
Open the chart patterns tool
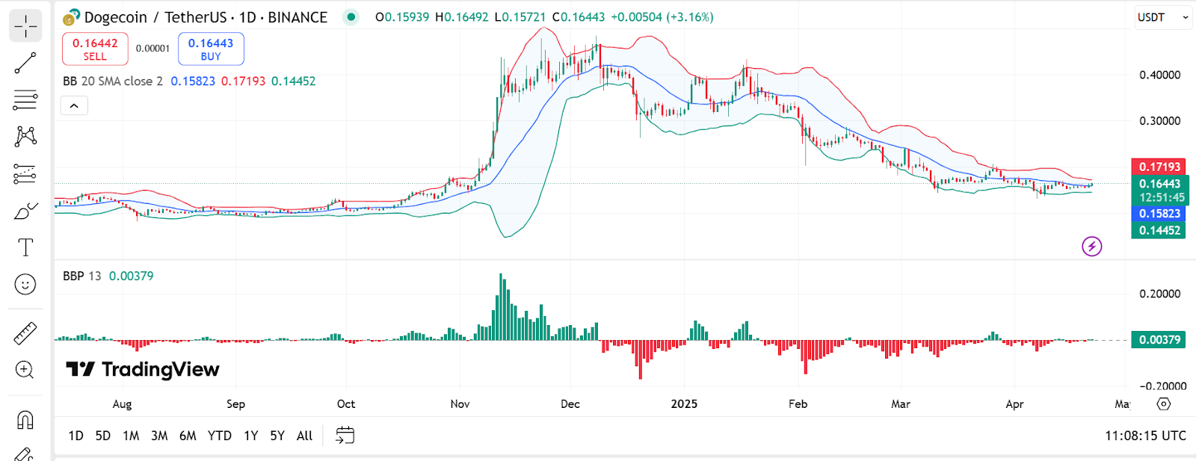point(25,136)
